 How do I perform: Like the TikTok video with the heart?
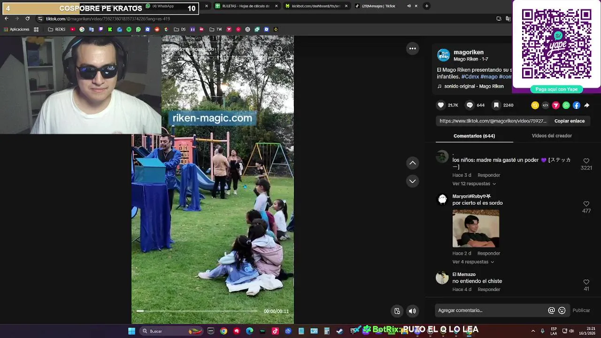click(x=440, y=105)
